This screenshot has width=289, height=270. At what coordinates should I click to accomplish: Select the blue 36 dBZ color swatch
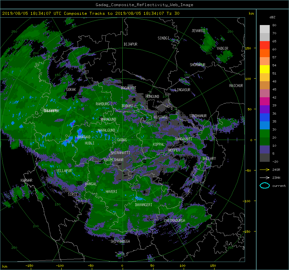pos(265,117)
